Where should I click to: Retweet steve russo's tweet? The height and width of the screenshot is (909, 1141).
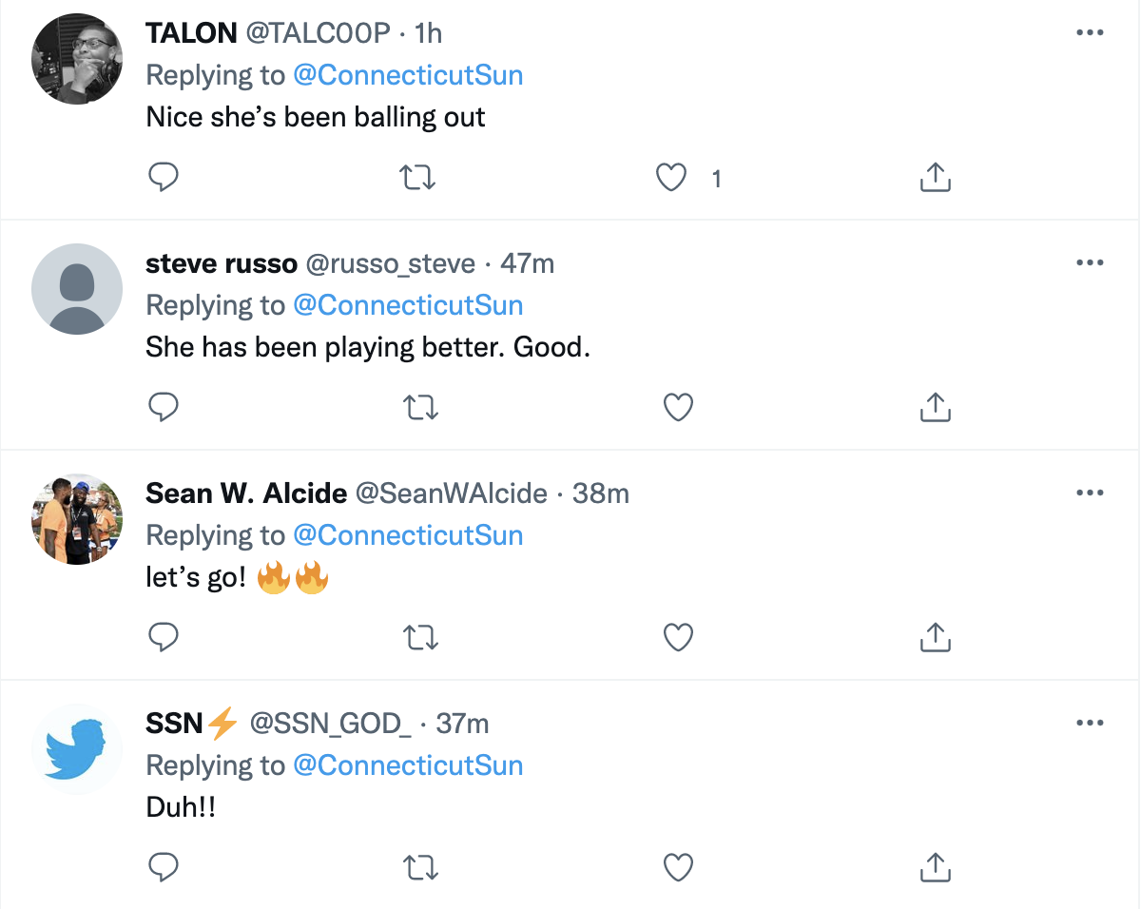pyautogui.click(x=419, y=408)
